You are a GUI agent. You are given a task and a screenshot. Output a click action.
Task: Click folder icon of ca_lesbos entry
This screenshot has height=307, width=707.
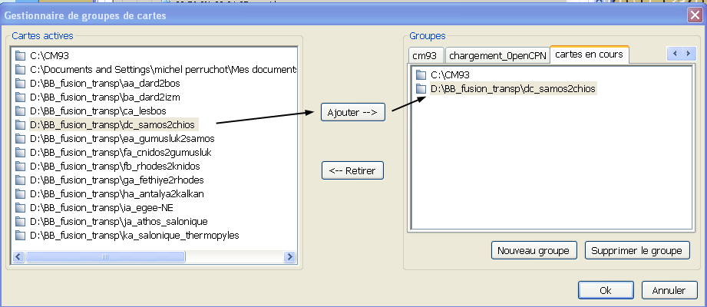[21, 111]
